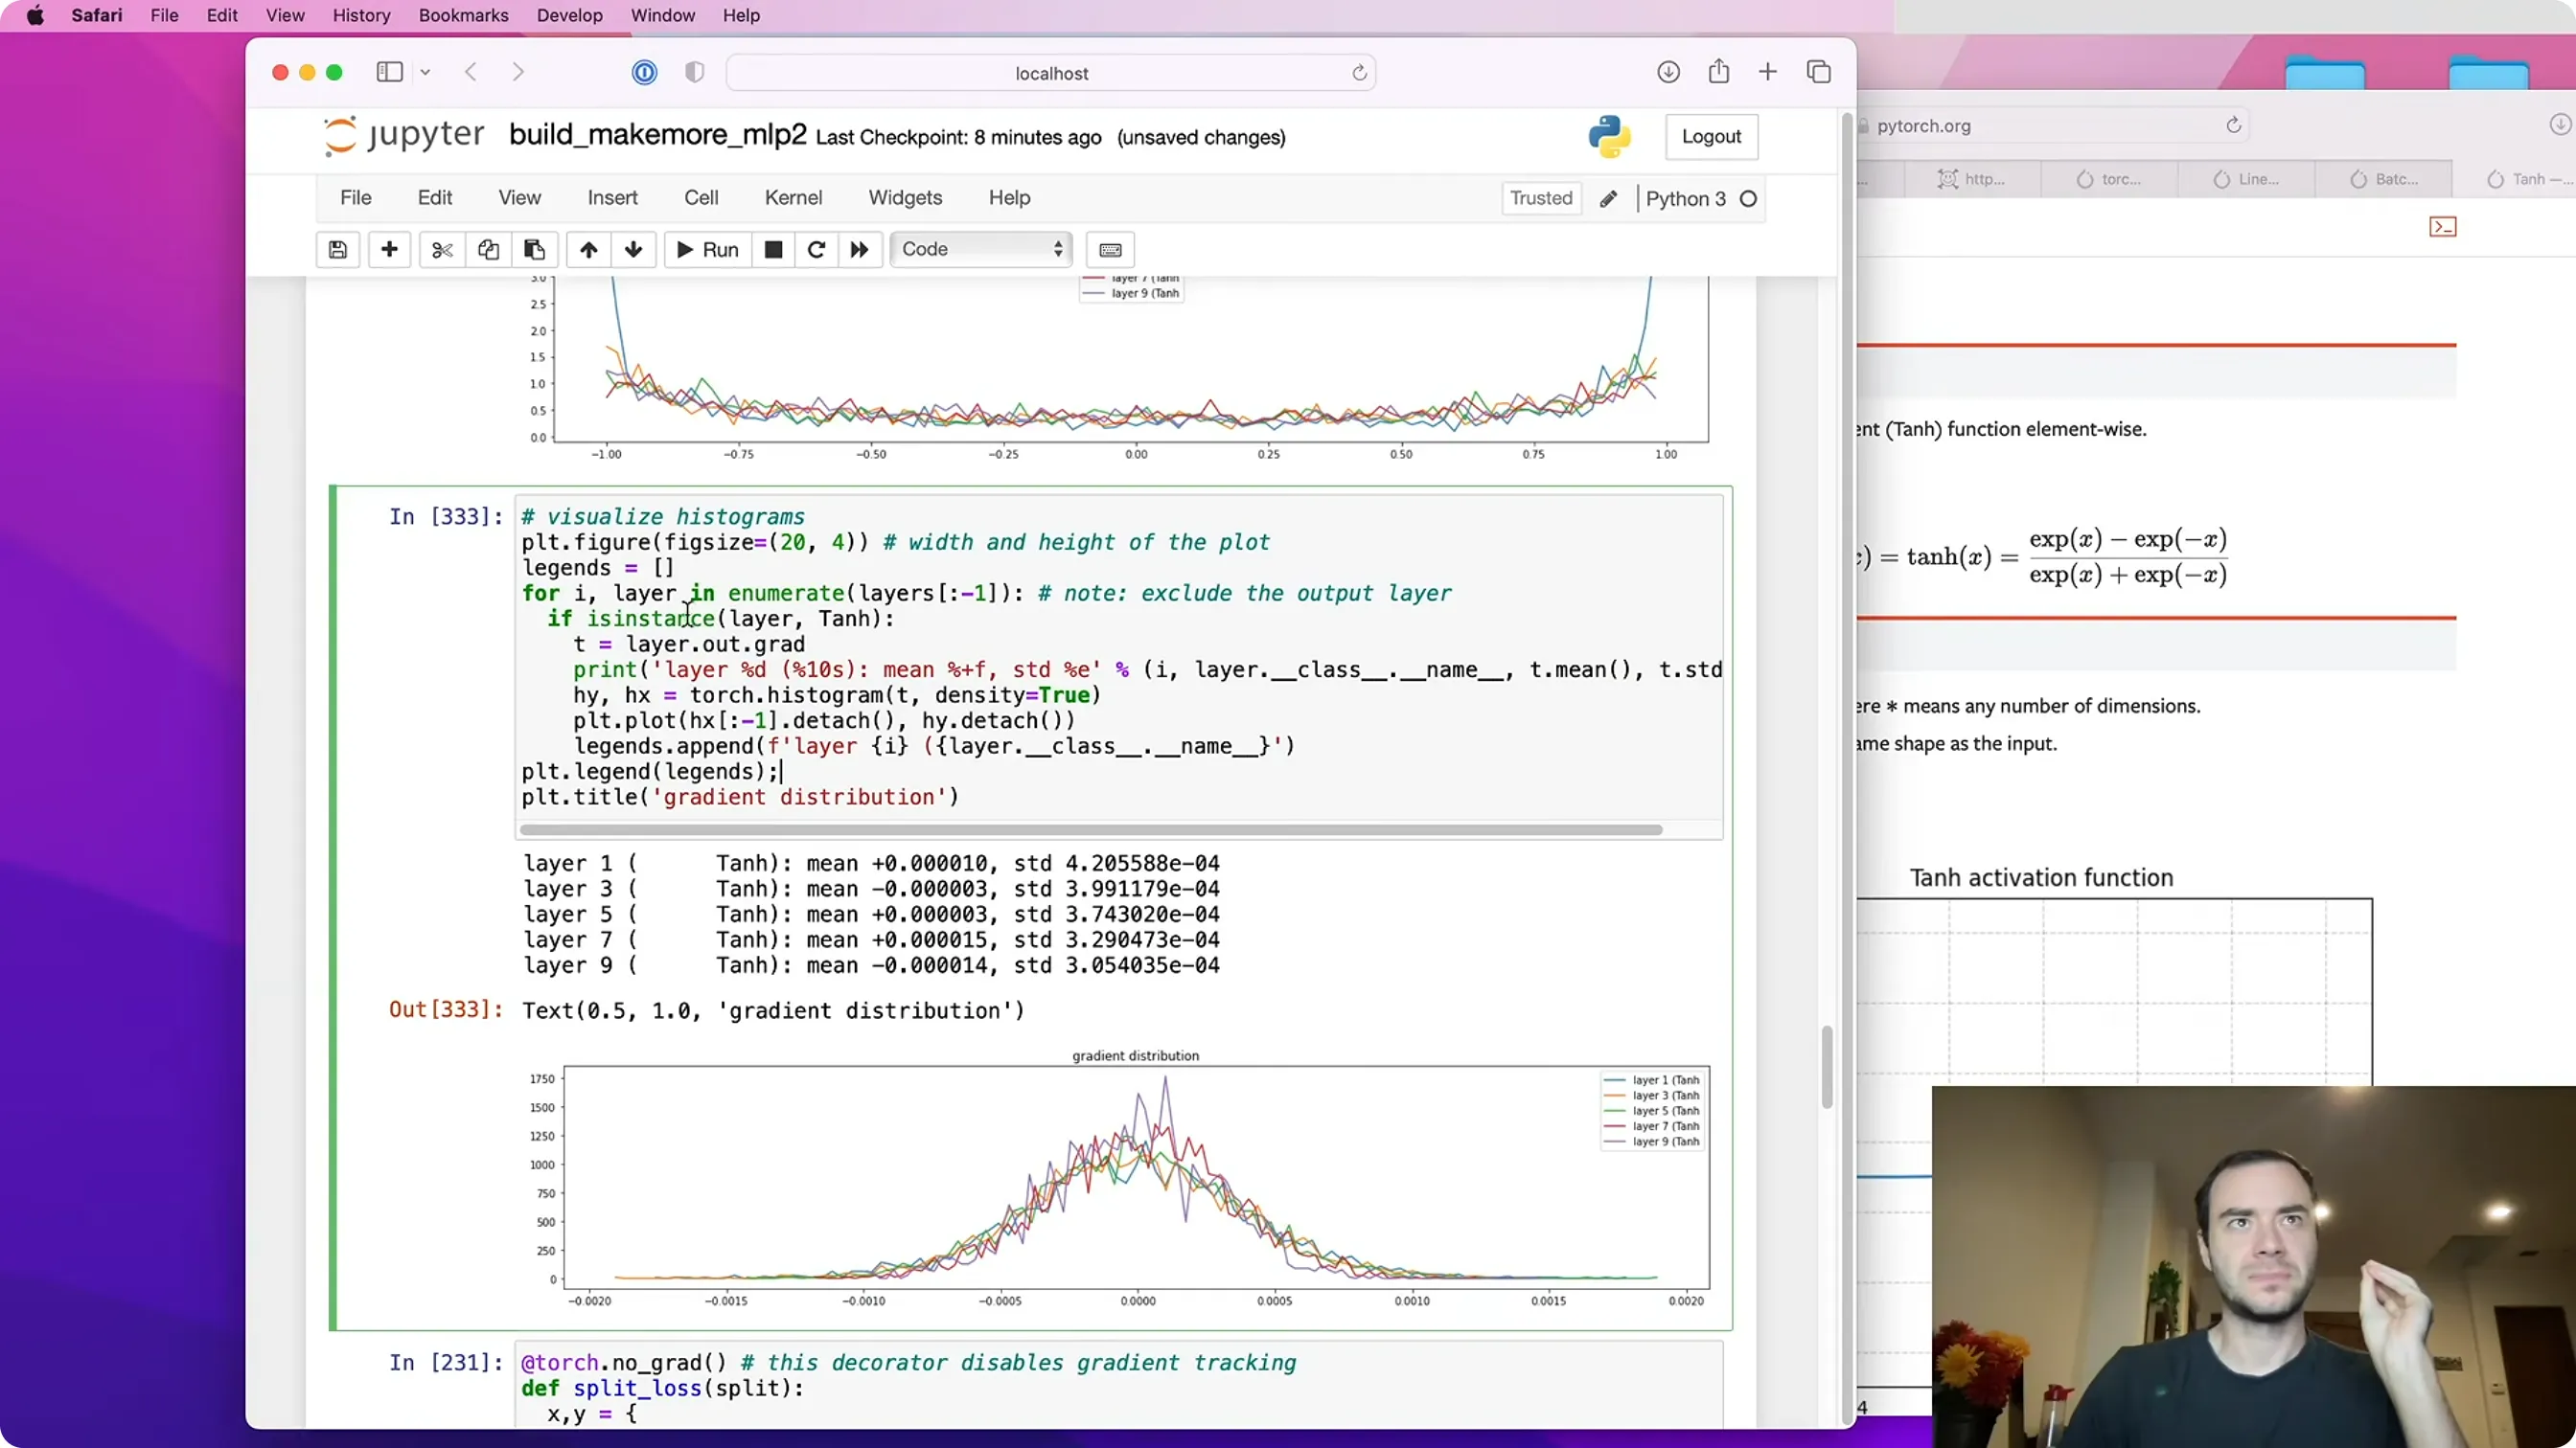Move selected cell down arrow
The height and width of the screenshot is (1448, 2576).
coord(633,250)
